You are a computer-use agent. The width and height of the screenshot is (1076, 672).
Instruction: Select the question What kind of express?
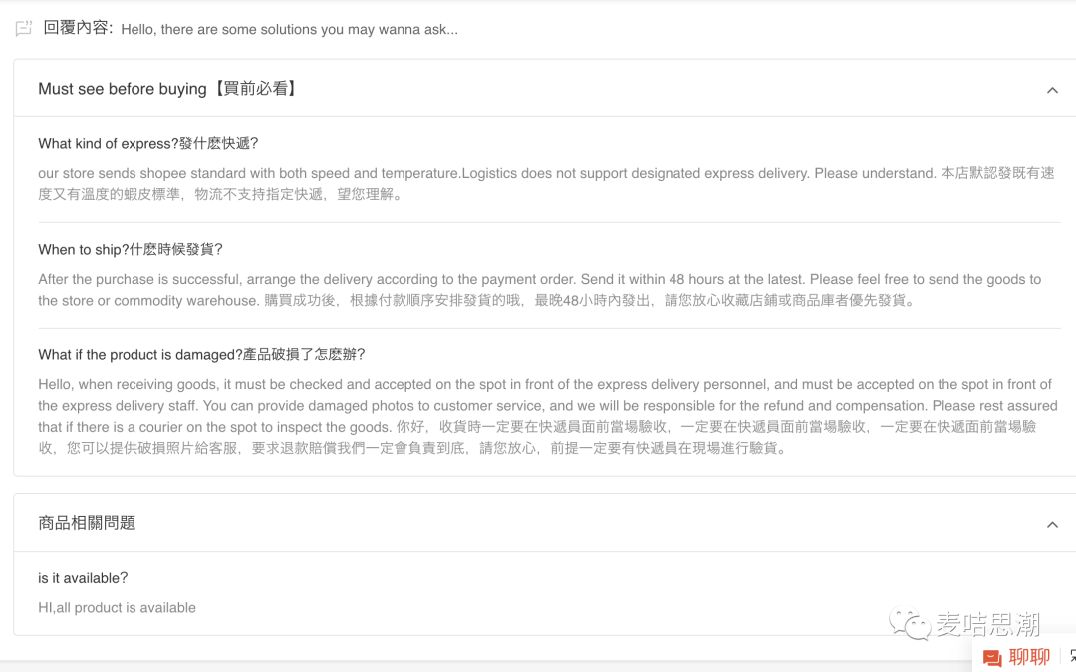click(145, 144)
